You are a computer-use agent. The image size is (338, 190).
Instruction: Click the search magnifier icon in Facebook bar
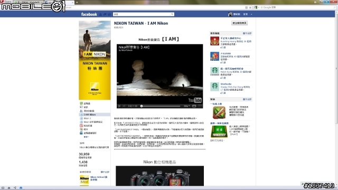click(x=172, y=14)
